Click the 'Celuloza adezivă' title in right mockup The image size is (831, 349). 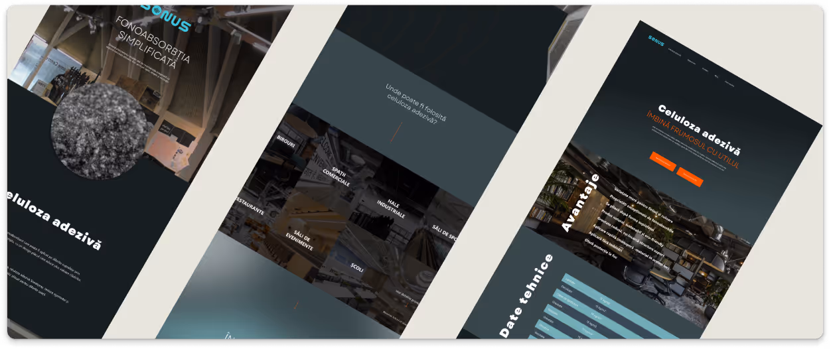point(700,129)
